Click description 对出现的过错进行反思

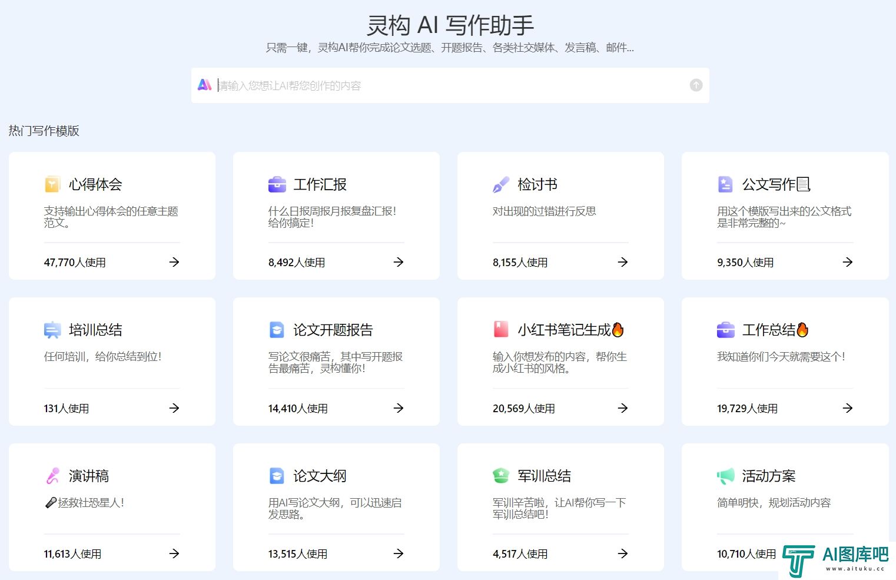pyautogui.click(x=545, y=211)
